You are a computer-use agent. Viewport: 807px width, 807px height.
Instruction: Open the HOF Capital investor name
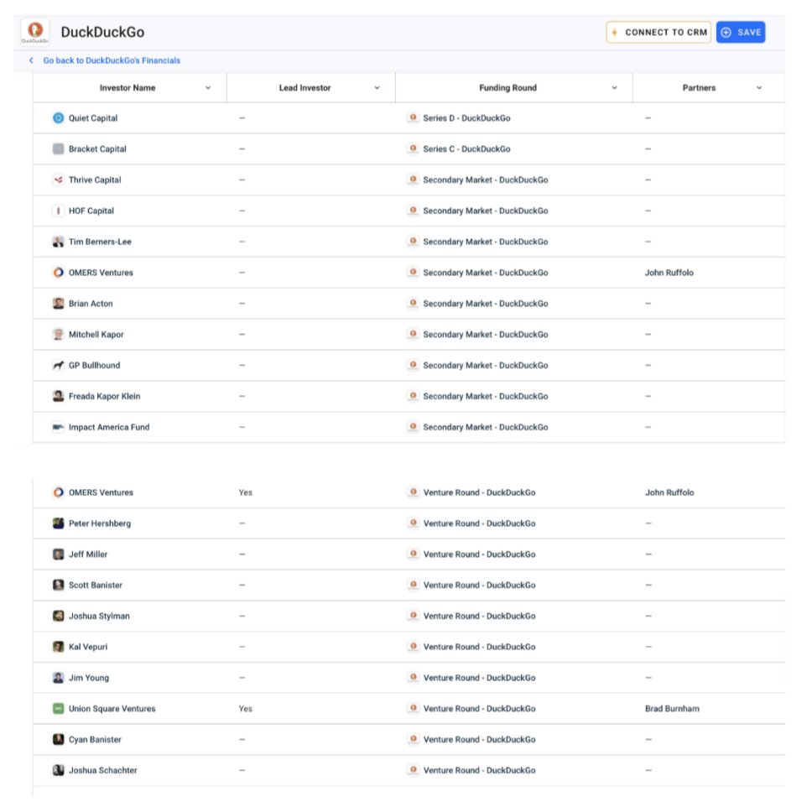coord(91,211)
